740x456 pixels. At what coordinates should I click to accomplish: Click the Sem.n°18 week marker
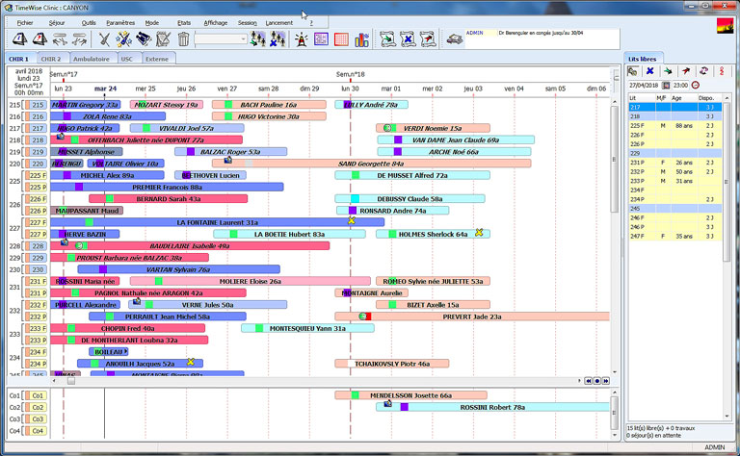[x=351, y=74]
